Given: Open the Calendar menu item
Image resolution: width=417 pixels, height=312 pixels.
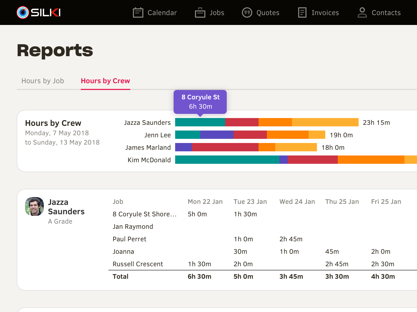Looking at the screenshot, I should [155, 12].
